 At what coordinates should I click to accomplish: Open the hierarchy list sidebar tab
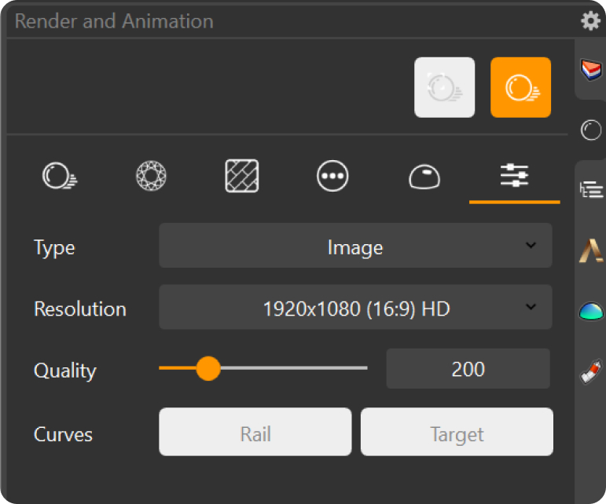[590, 189]
